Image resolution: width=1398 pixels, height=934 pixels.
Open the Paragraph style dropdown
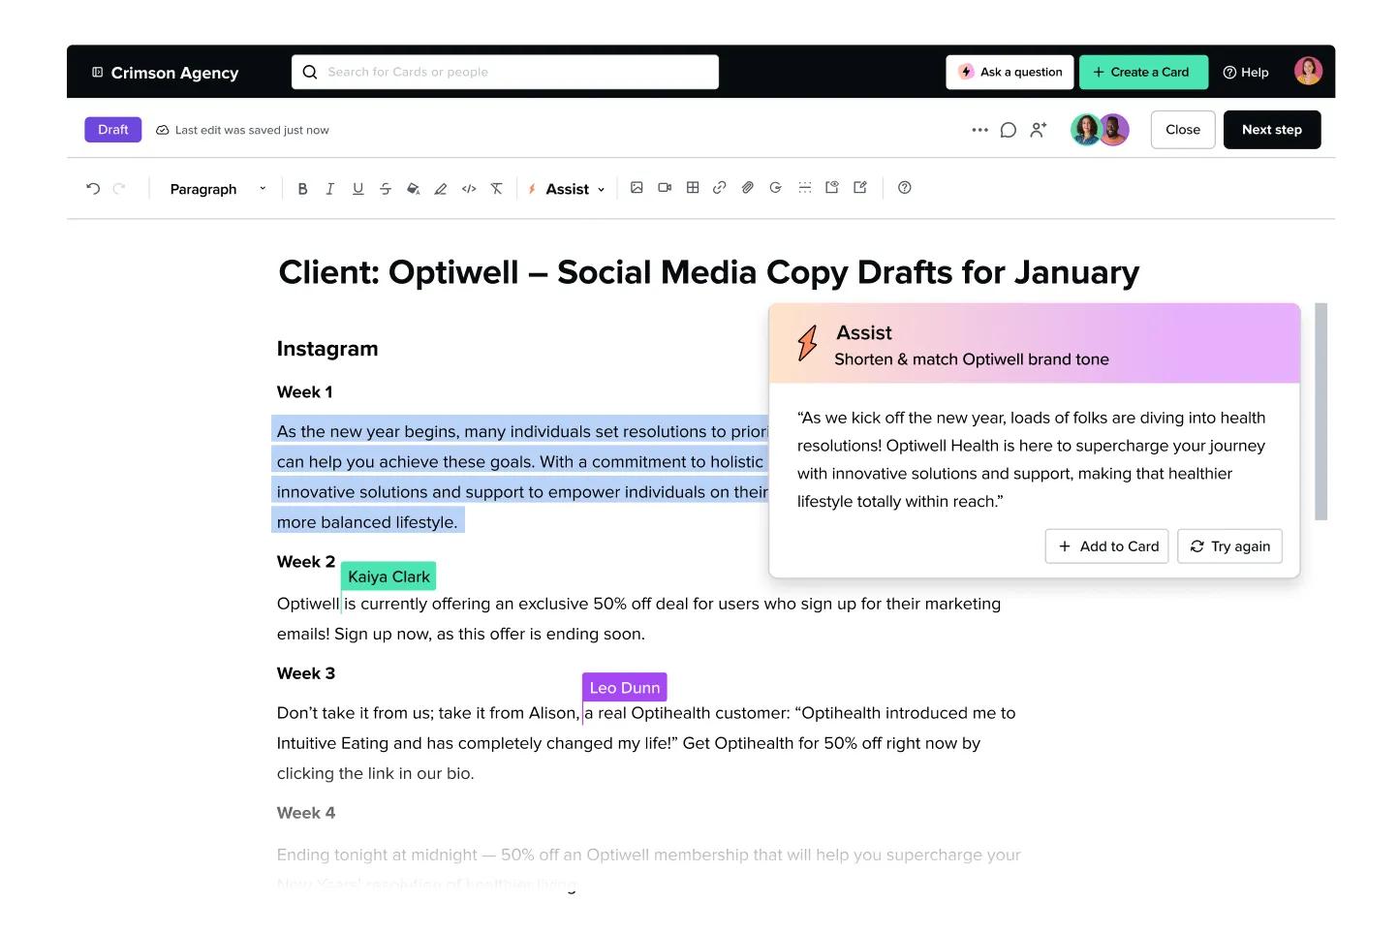coord(215,188)
